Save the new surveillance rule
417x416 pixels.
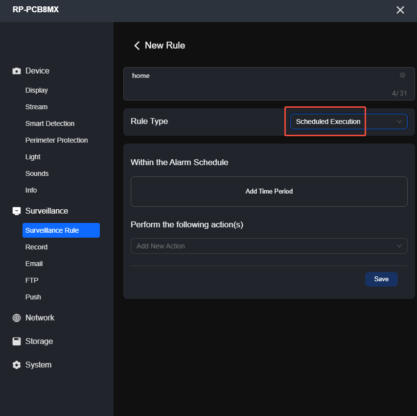coord(381,279)
